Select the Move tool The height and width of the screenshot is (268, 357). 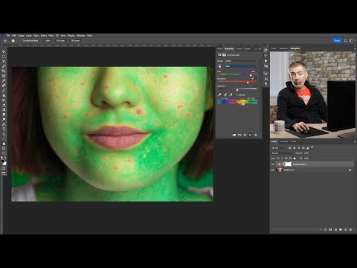tap(4, 51)
